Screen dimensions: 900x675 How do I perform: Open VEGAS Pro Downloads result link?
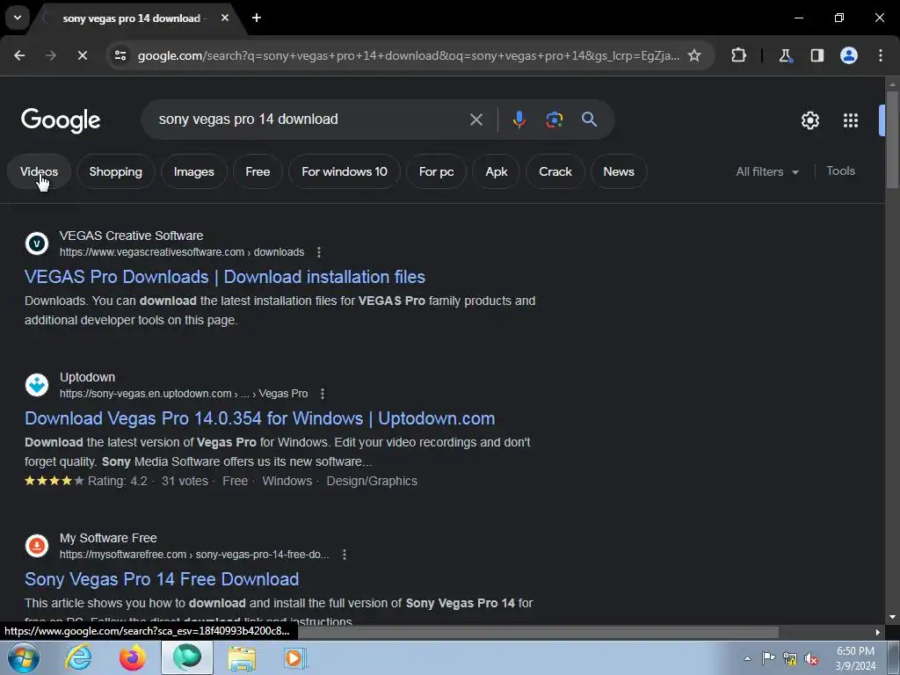(x=225, y=277)
